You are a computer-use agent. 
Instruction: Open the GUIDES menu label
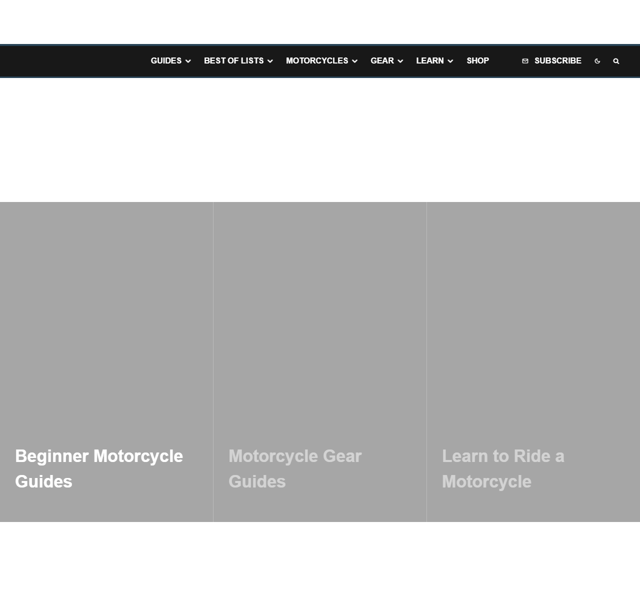pos(166,60)
